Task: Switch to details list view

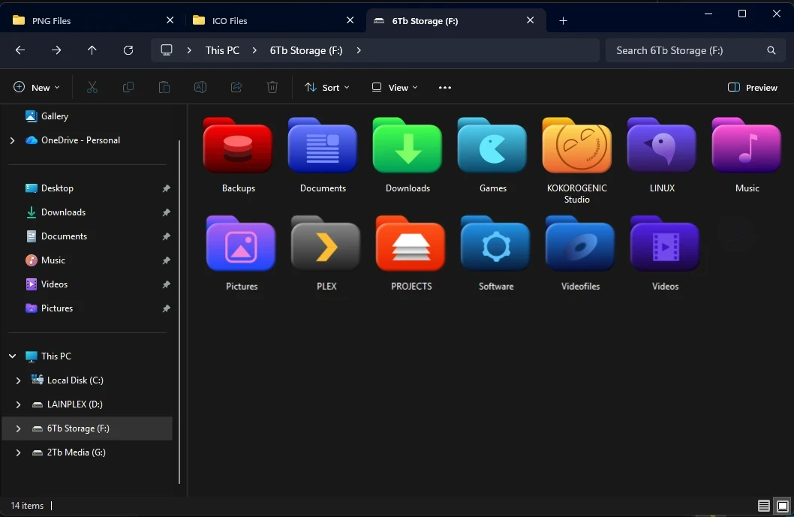Action: pos(764,505)
